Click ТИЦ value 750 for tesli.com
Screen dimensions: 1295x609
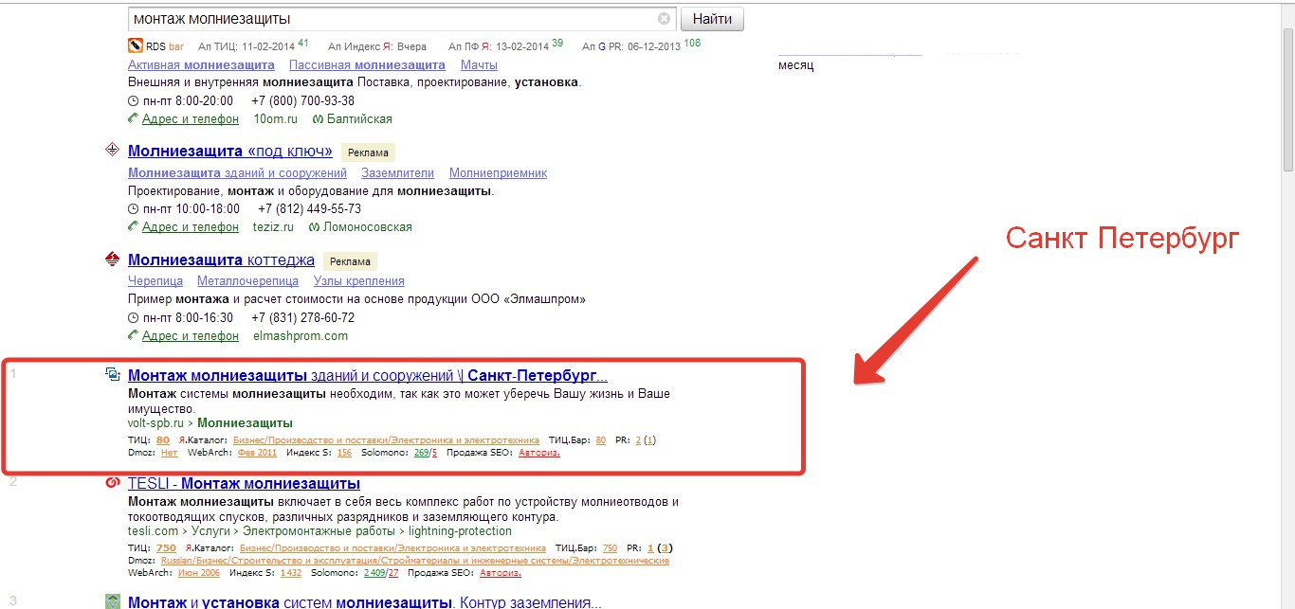[x=167, y=548]
